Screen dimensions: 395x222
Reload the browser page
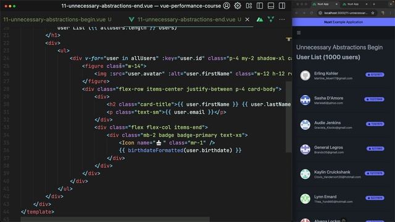(311, 13)
